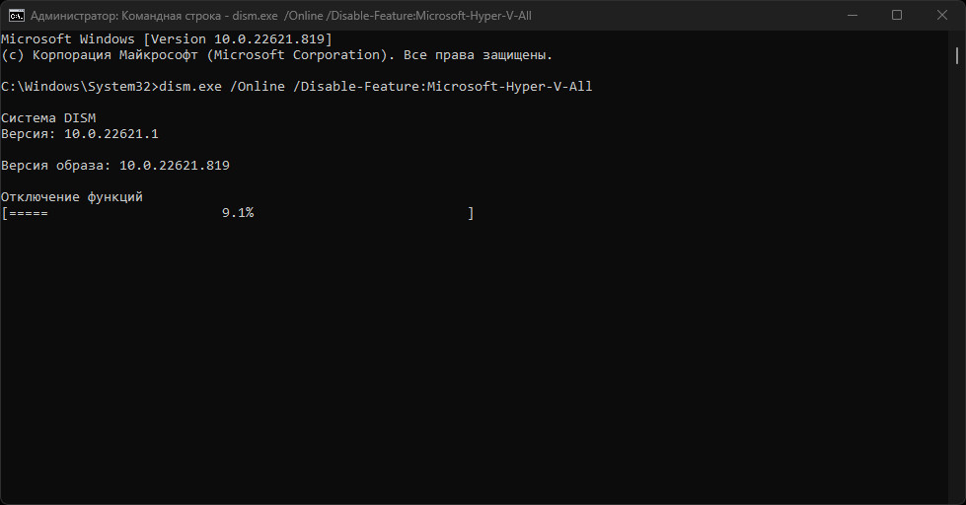Click the closing bracket of the progress bar
Screen dimensions: 966x505
click(x=471, y=213)
